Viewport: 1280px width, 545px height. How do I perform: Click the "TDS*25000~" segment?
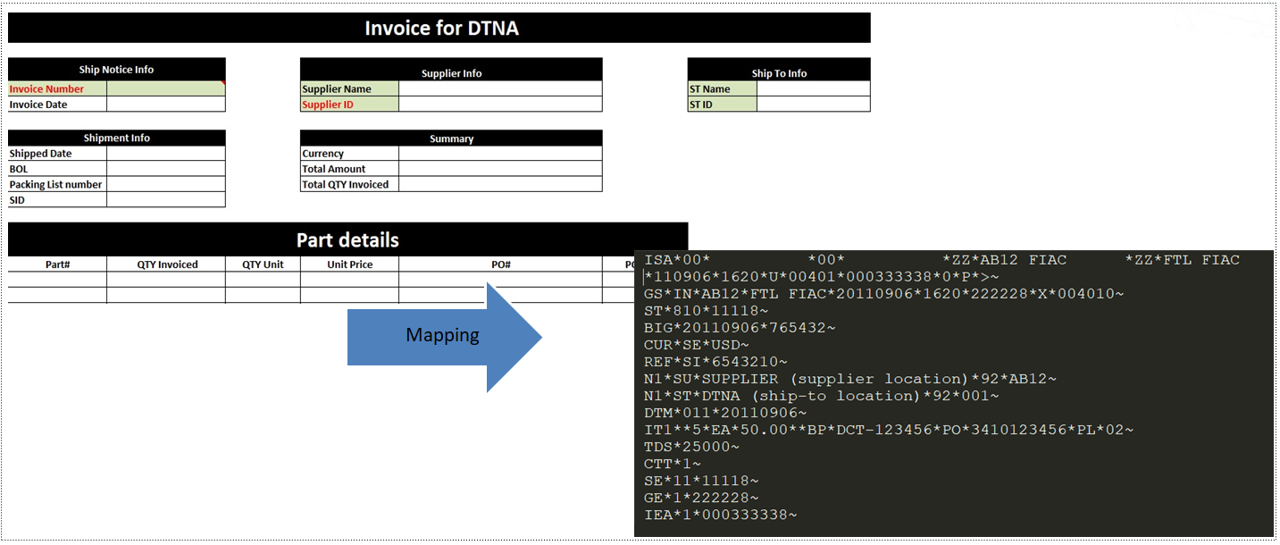(692, 447)
